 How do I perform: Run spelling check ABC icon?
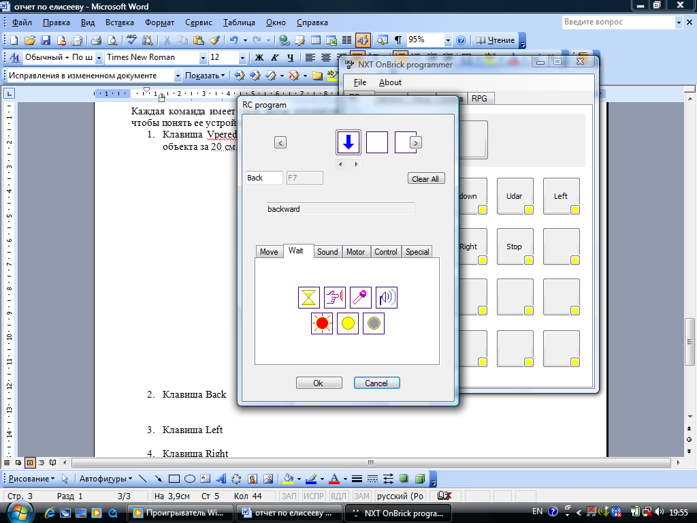(x=131, y=40)
